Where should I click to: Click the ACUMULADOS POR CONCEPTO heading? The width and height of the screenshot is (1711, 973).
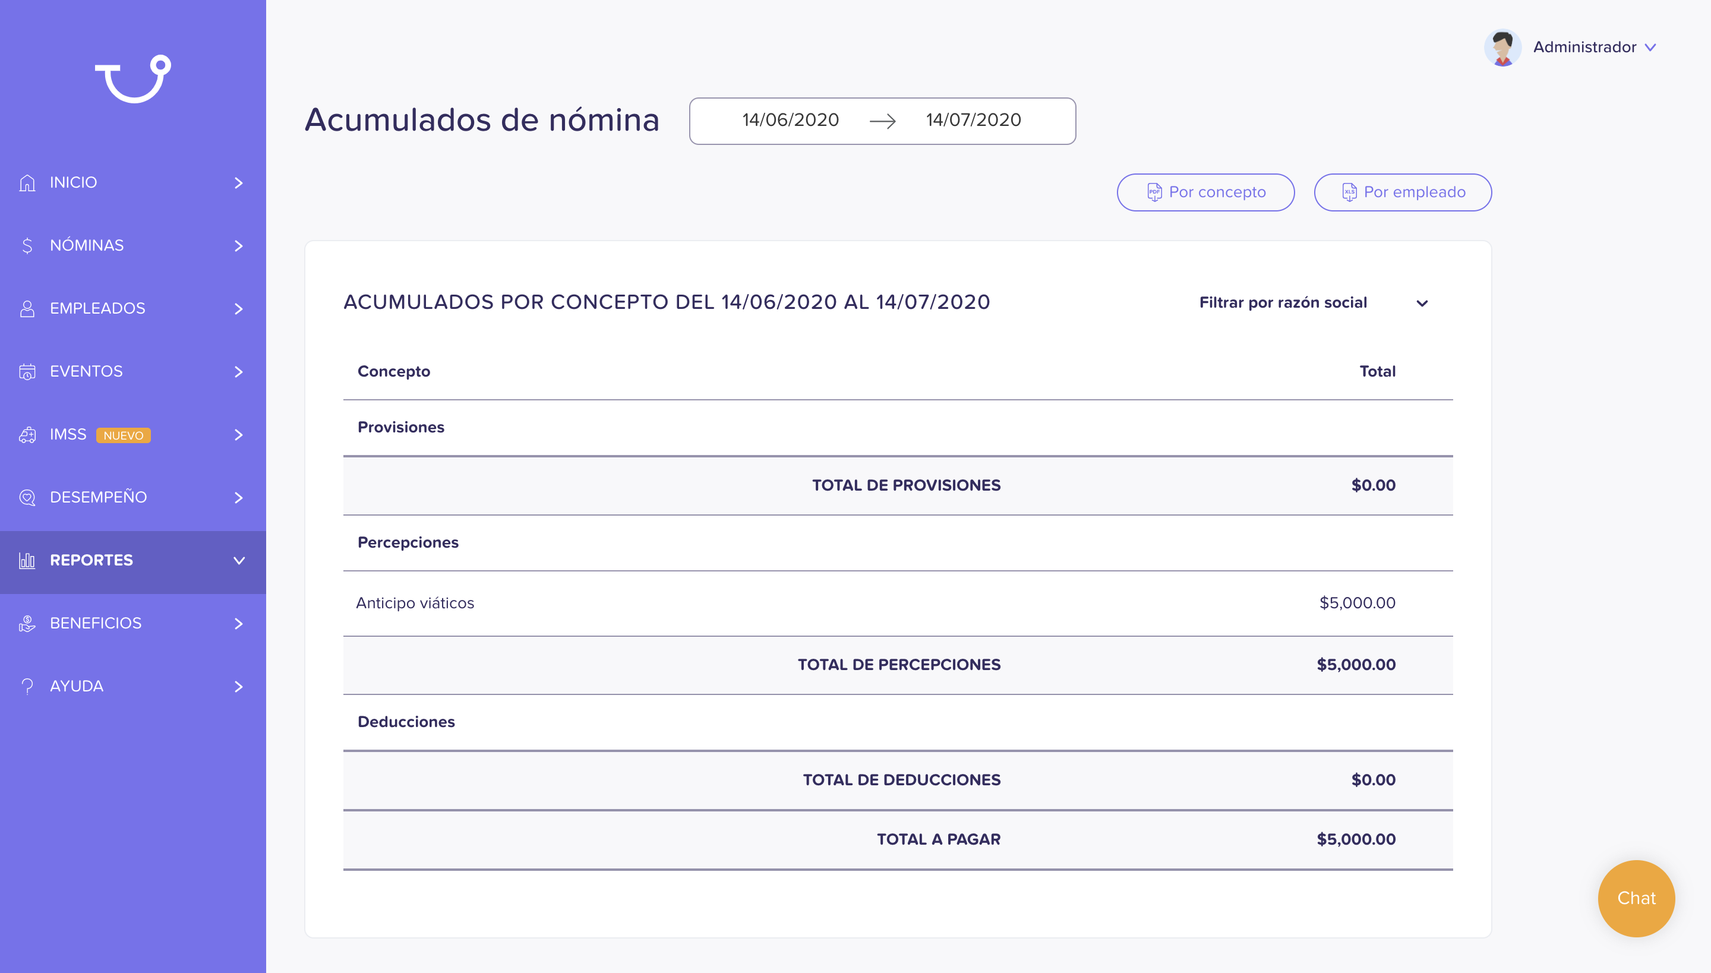(x=667, y=302)
